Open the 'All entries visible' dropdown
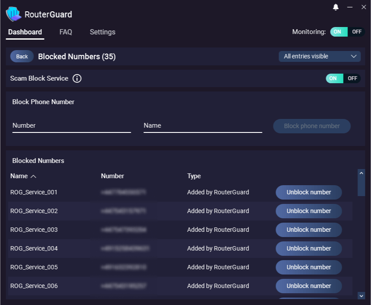This screenshot has height=305, width=371. pos(320,56)
